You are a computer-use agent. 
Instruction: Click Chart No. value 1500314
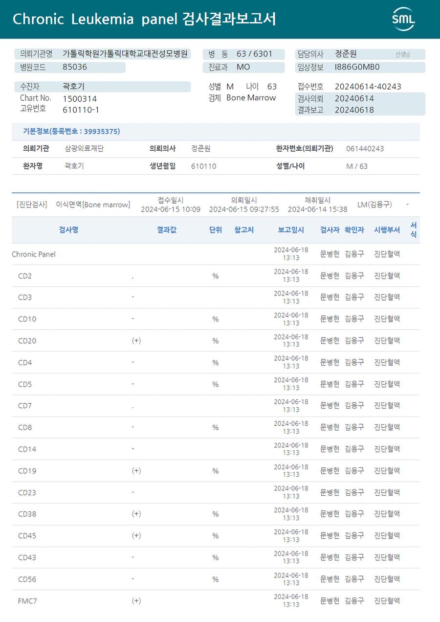coord(80,98)
